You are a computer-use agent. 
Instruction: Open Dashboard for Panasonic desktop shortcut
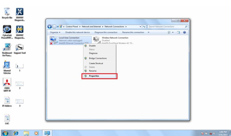click(7, 50)
